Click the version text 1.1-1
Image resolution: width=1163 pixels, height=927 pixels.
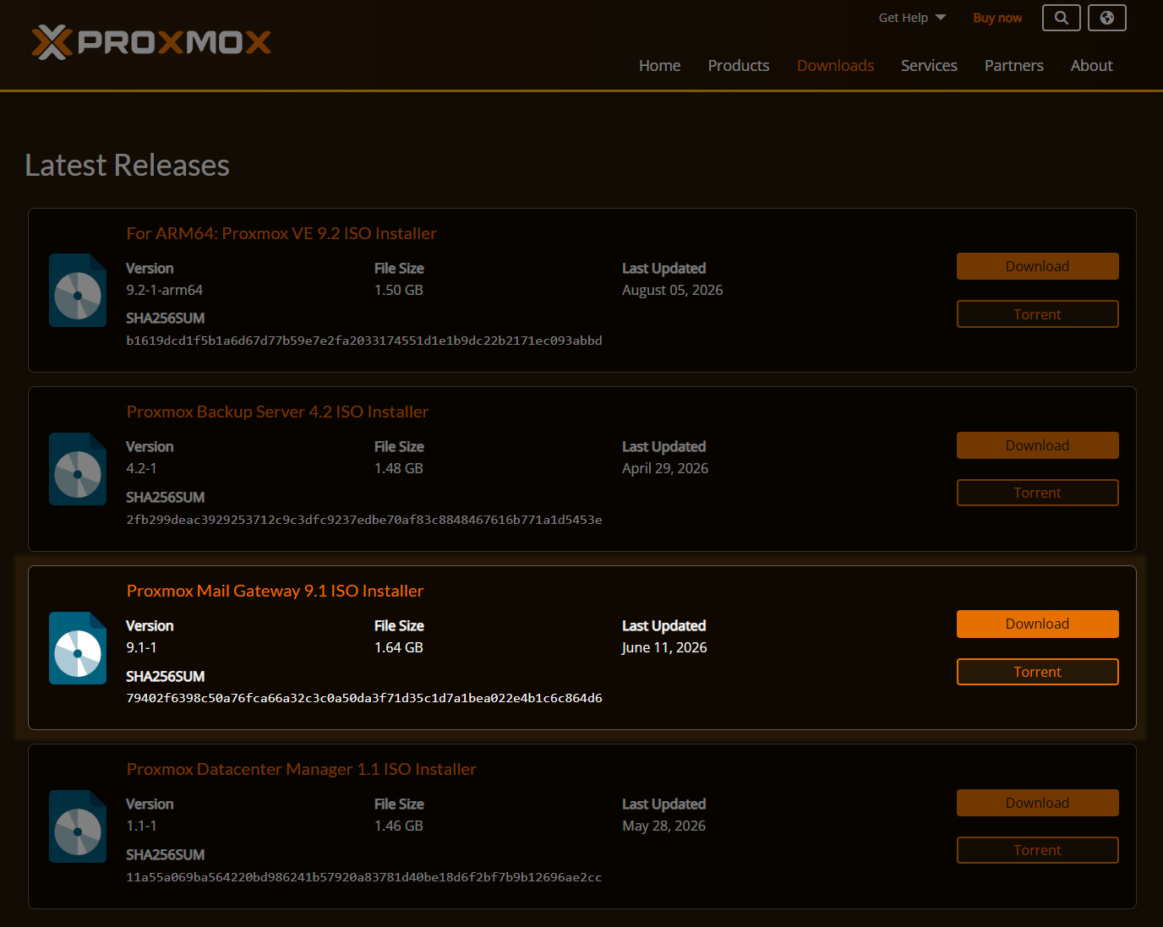coord(141,826)
